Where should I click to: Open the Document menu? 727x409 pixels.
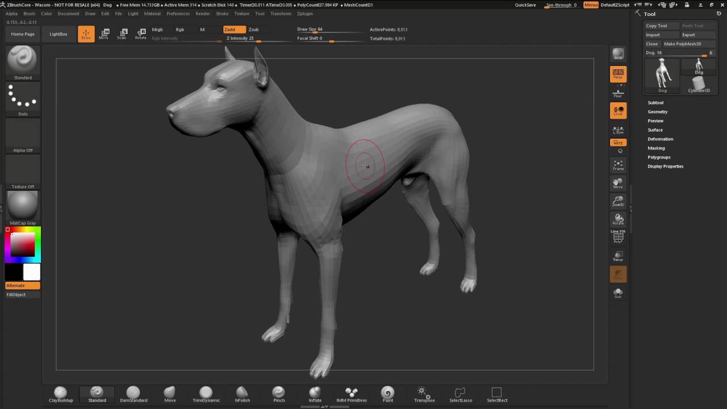tap(69, 14)
